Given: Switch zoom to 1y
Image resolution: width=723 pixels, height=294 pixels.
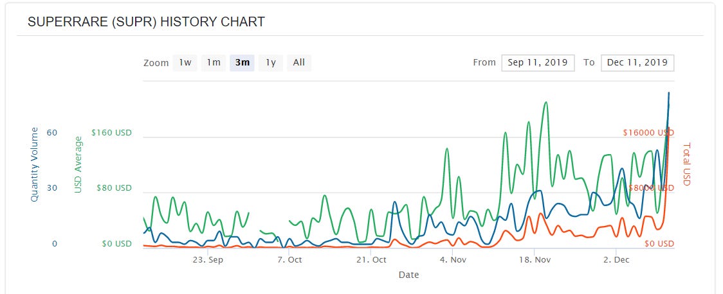Looking at the screenshot, I should click(x=271, y=62).
